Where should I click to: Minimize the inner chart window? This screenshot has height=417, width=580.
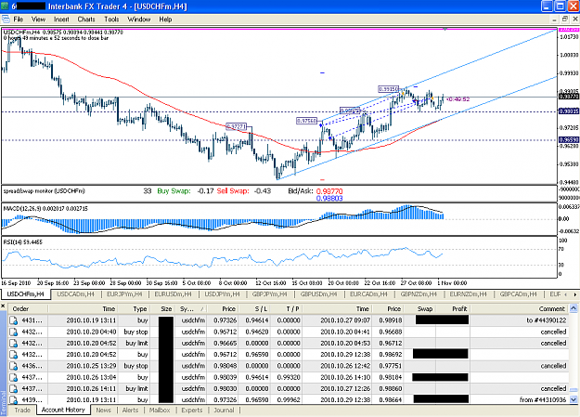tap(555, 19)
